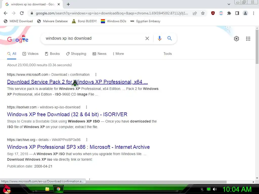Open the Chrome profile avatar
This screenshot has height=194, width=259.
[x=245, y=13]
